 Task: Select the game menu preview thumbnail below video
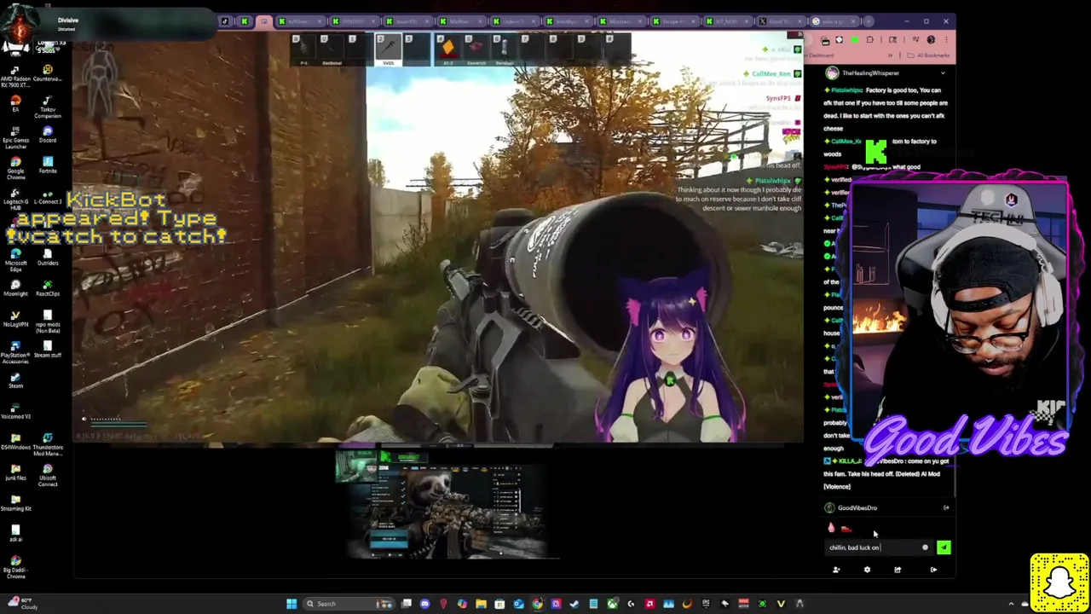pyautogui.click(x=446, y=503)
